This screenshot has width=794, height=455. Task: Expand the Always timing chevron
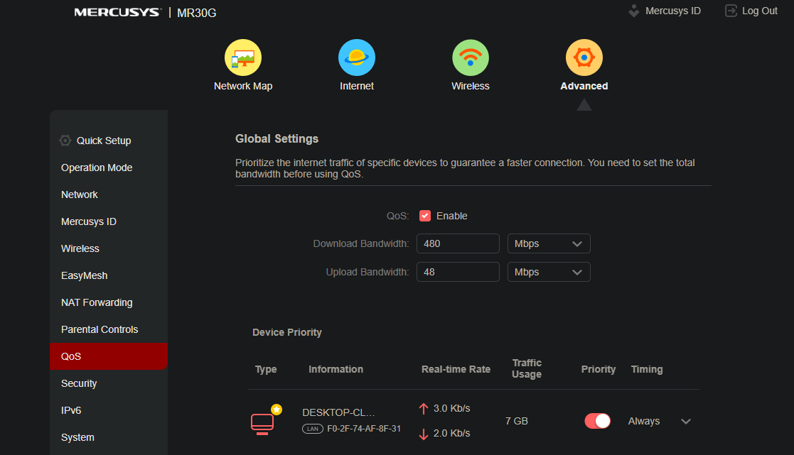coord(686,422)
